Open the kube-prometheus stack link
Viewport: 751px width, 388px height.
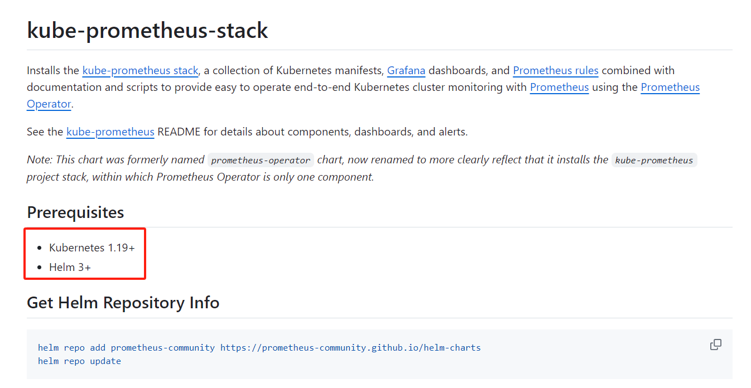pos(140,71)
